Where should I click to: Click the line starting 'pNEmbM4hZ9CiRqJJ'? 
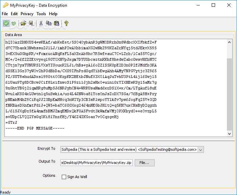81,100
